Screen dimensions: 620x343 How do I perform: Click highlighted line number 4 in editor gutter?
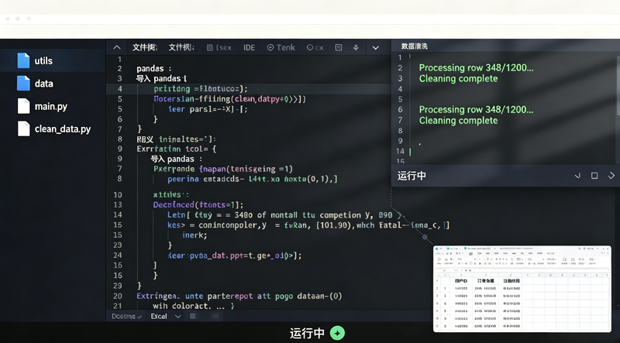120,89
